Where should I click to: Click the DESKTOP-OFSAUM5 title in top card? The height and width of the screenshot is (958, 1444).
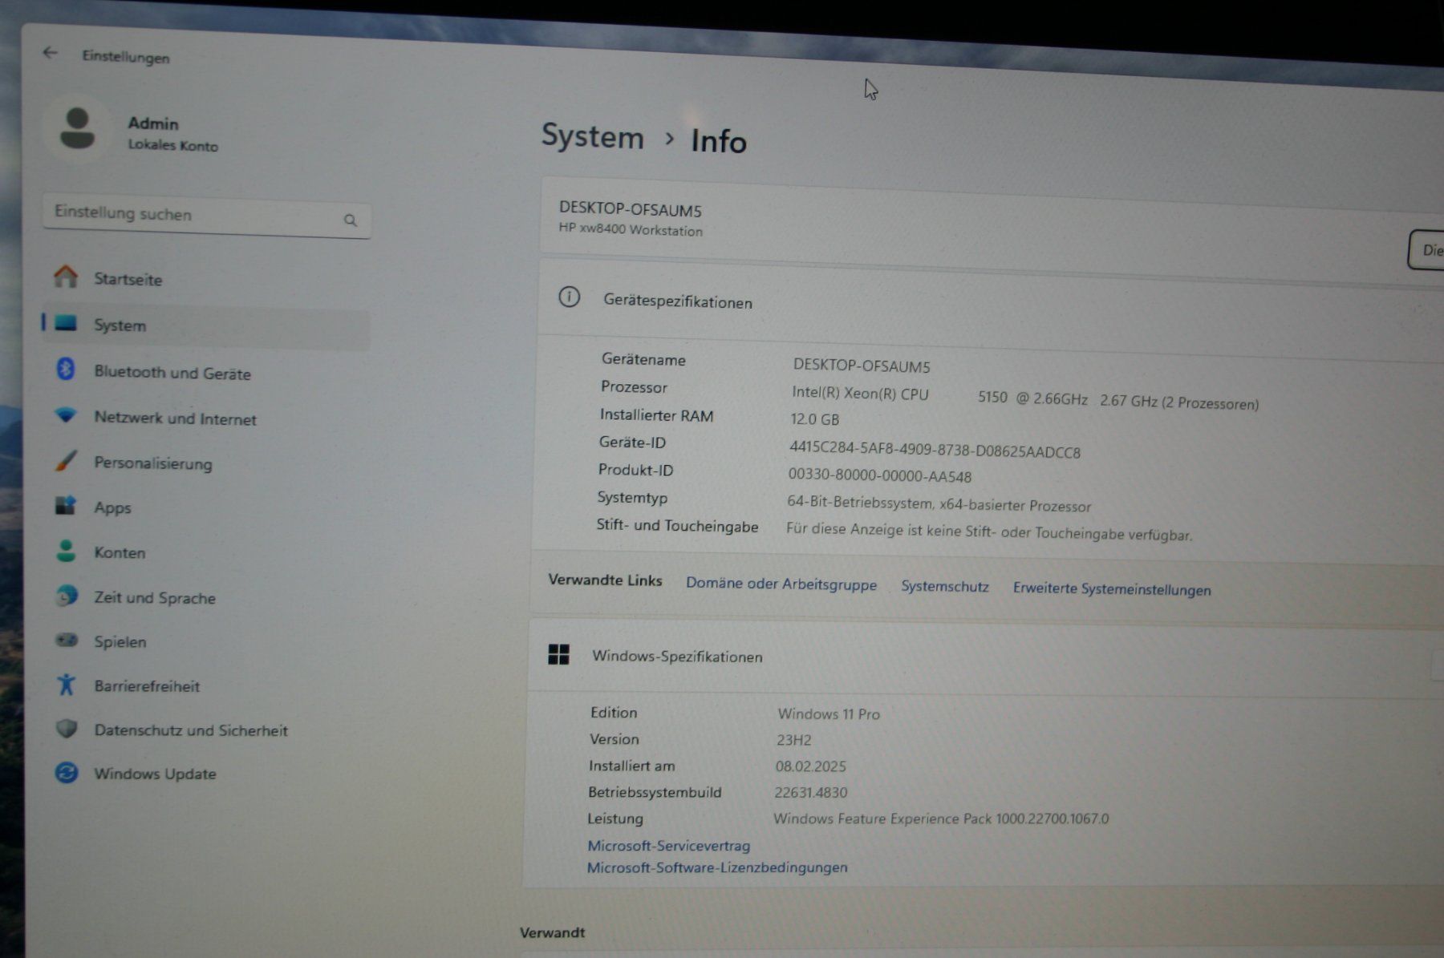[x=630, y=209]
